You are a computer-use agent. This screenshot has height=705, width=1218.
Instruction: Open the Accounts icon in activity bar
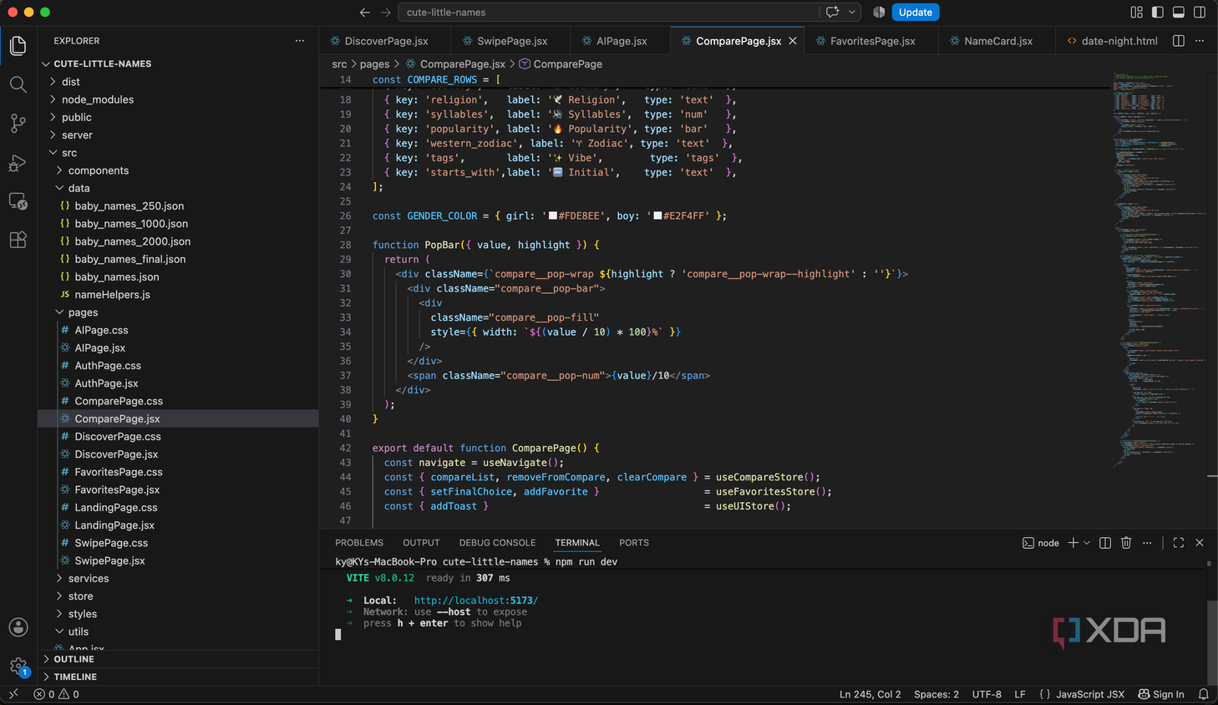(18, 627)
